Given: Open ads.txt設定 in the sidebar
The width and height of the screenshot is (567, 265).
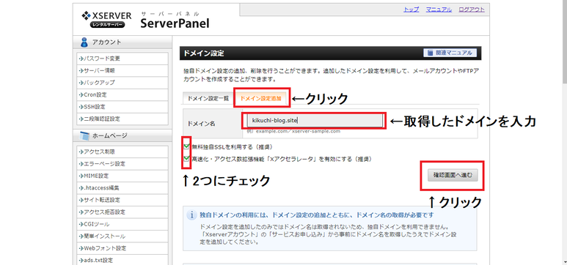Looking at the screenshot, I should [x=122, y=260].
